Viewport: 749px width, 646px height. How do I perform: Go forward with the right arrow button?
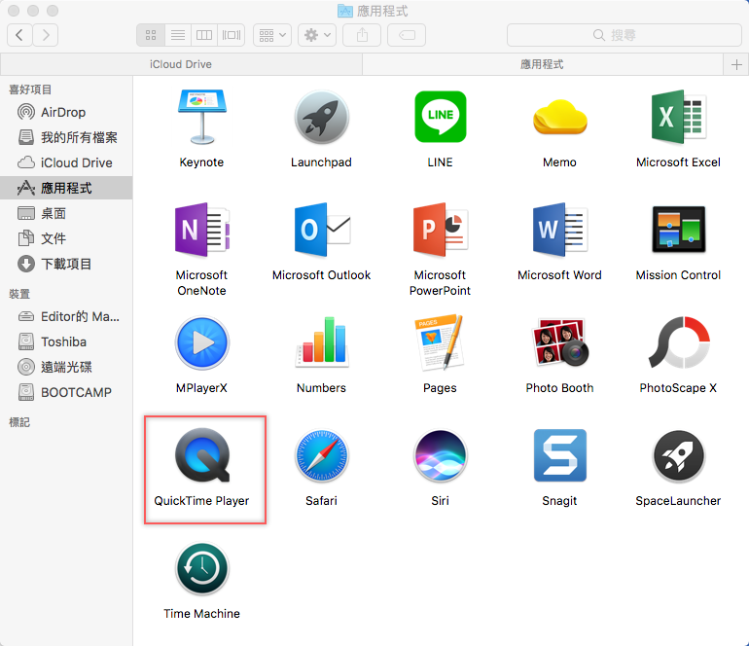click(46, 35)
